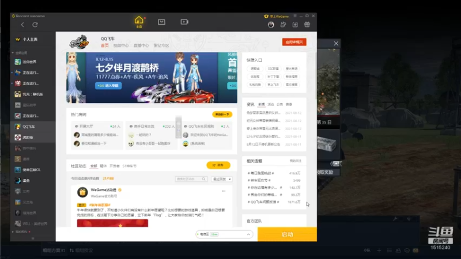Open the friends icon beside the avatar

[283, 25]
